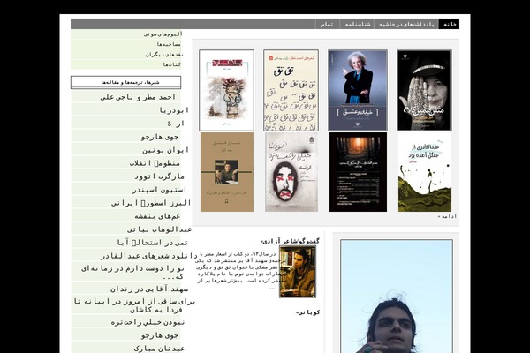Open the ابودریا sidebar link
The image size is (530, 353).
[x=174, y=110]
